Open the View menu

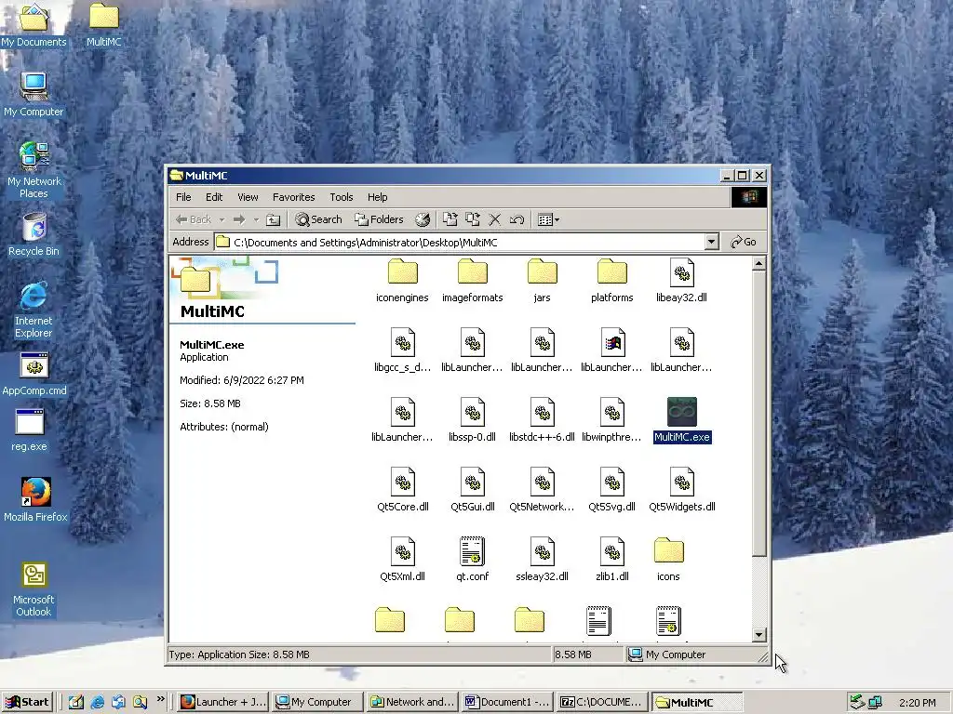pyautogui.click(x=248, y=197)
